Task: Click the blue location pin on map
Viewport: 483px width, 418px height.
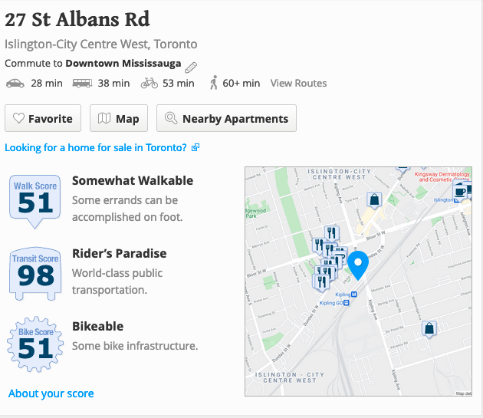Action: pos(358,265)
